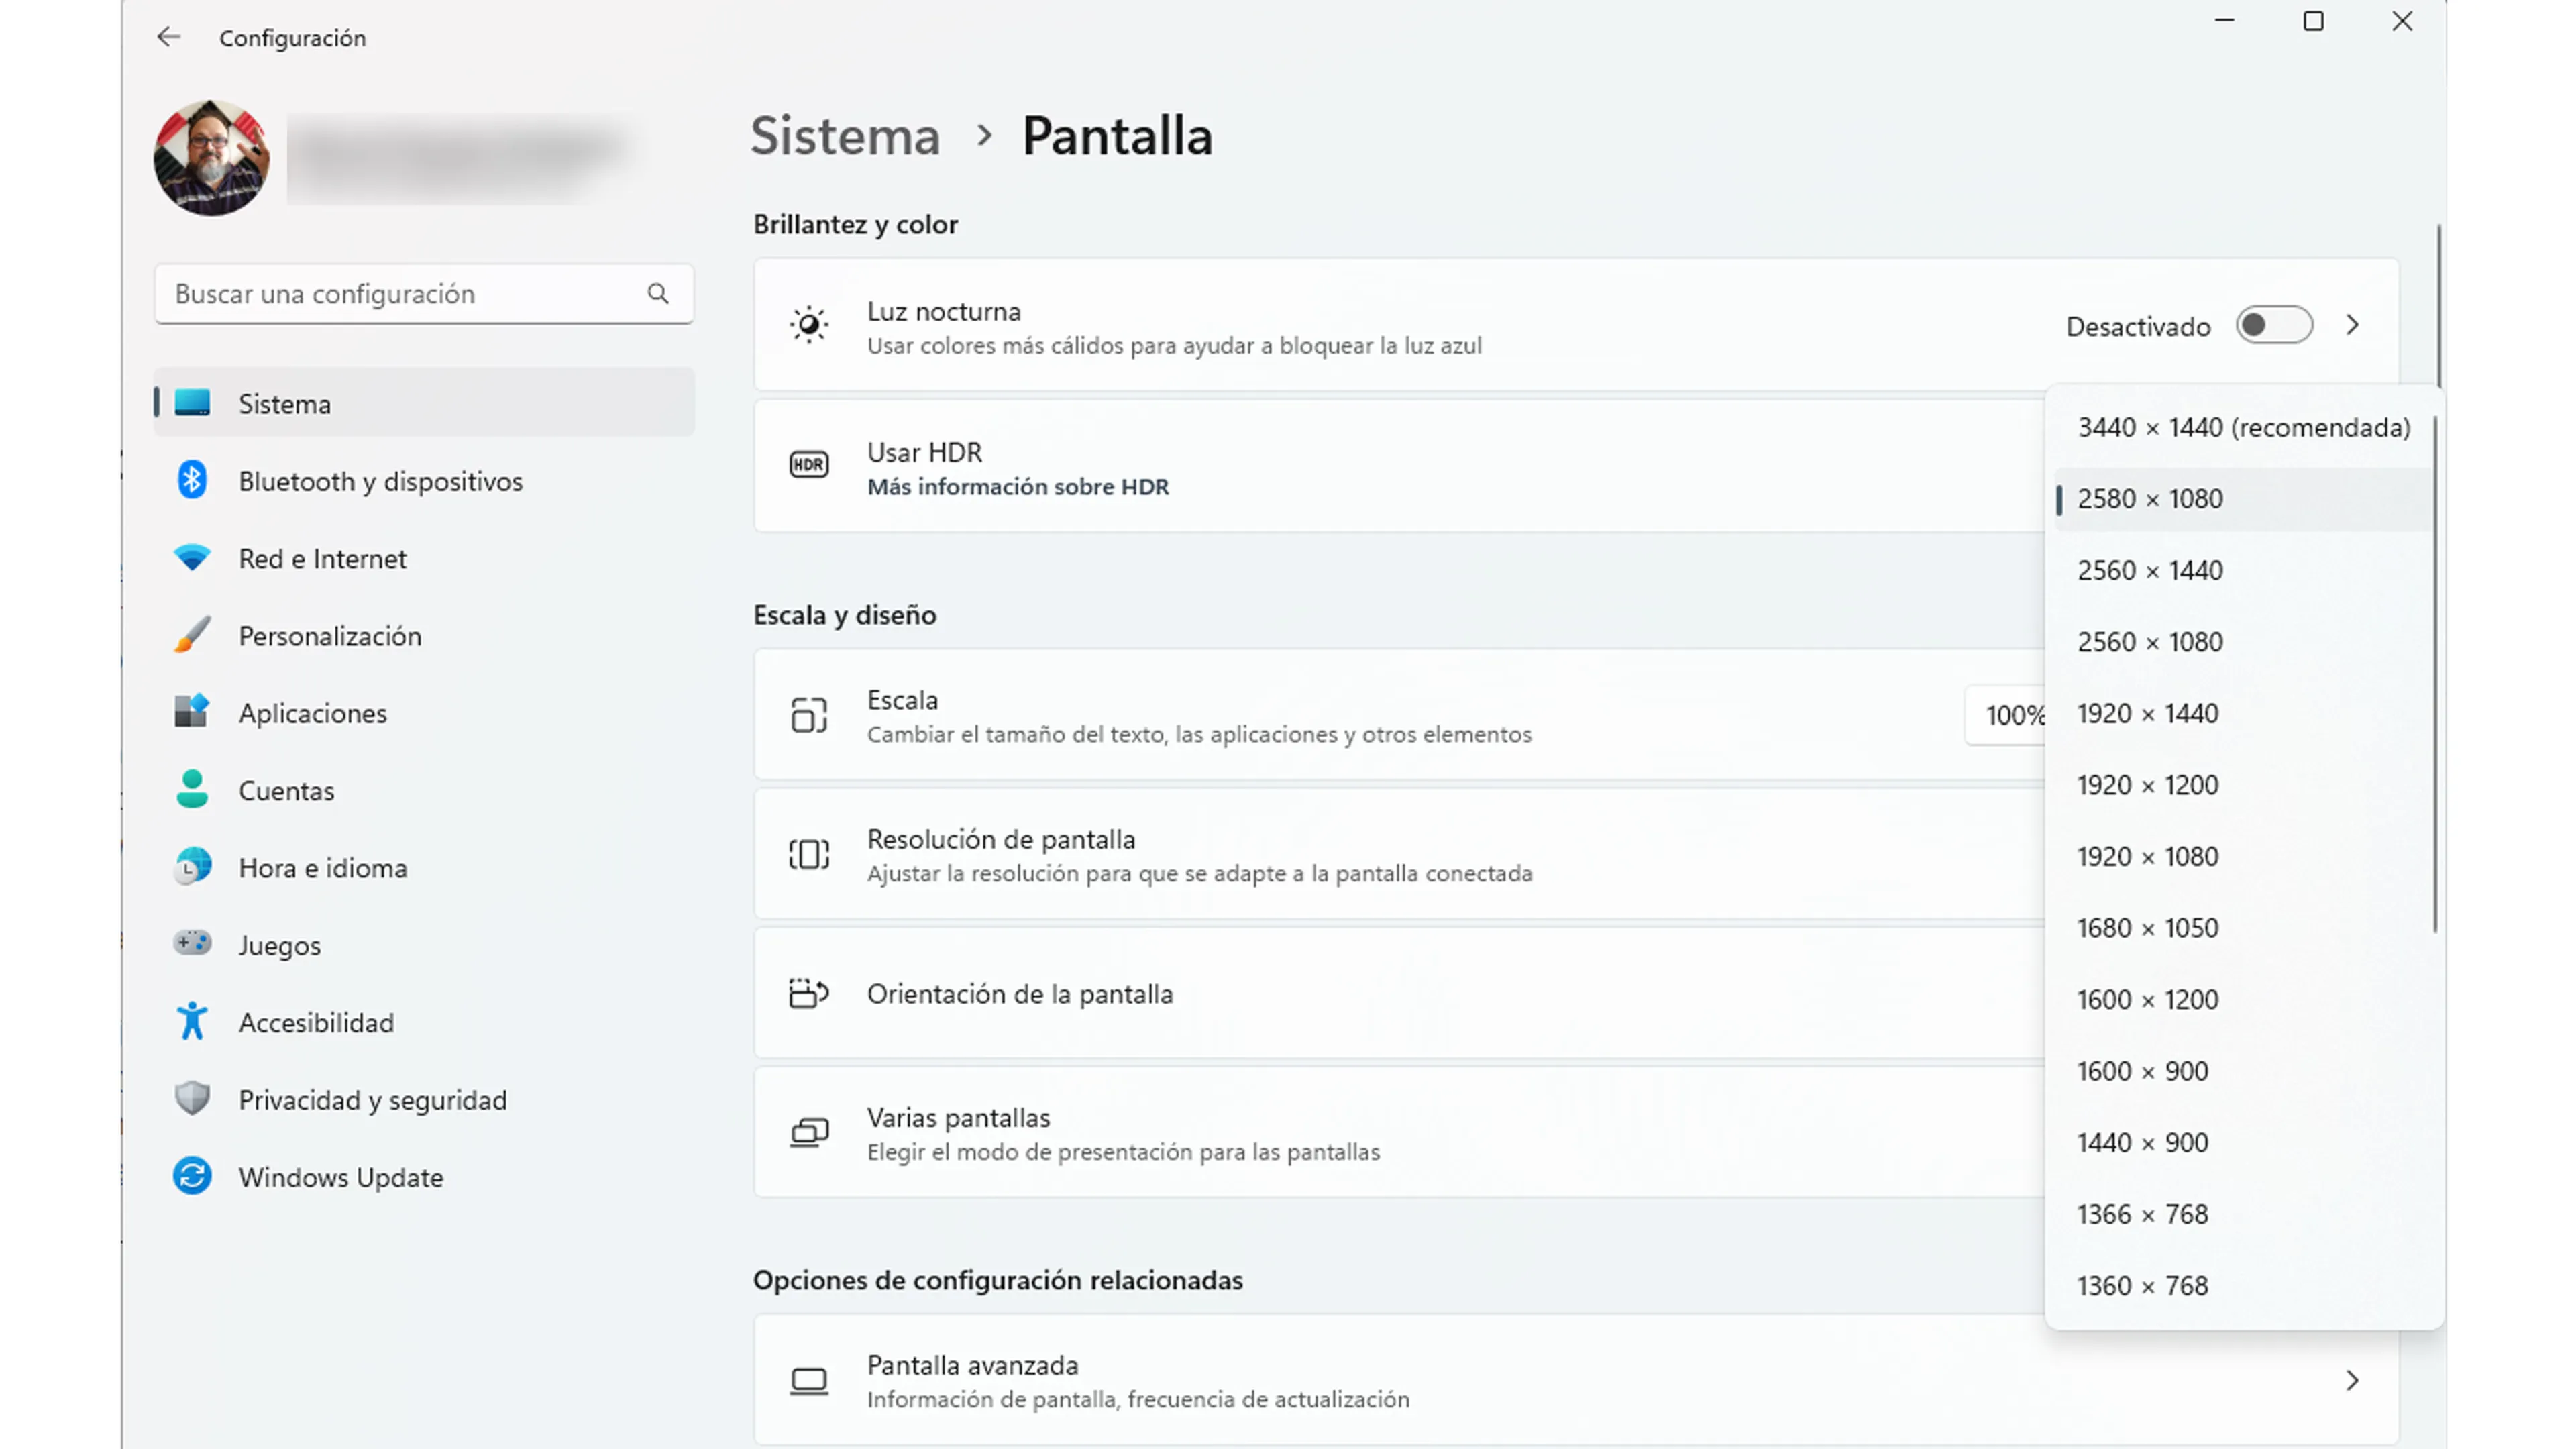The image size is (2576, 1449).
Task: Click the Pantalla breadcrumb title
Action: click(x=1118, y=136)
